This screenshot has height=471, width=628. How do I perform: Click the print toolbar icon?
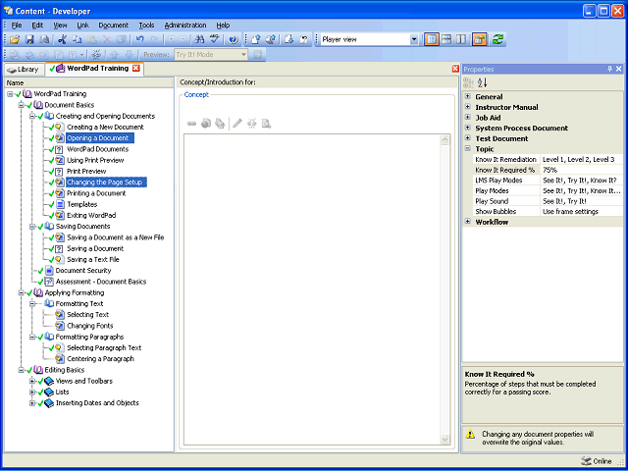tap(44, 39)
